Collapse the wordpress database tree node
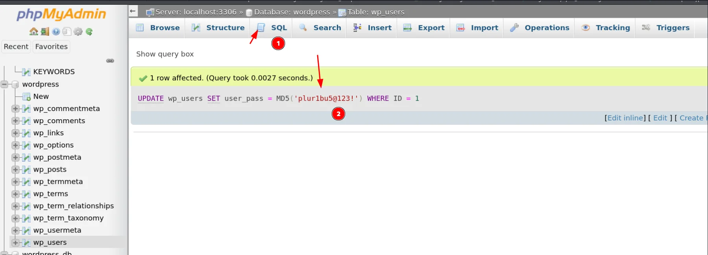Screen dimensions: 708x255 pyautogui.click(x=4, y=84)
